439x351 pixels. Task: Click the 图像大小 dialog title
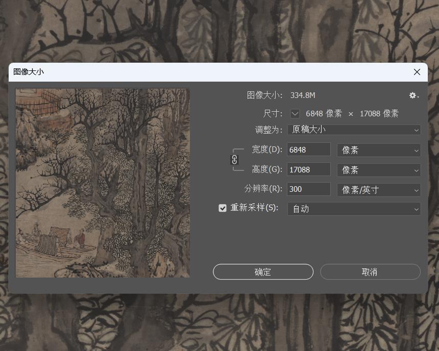[x=28, y=72]
